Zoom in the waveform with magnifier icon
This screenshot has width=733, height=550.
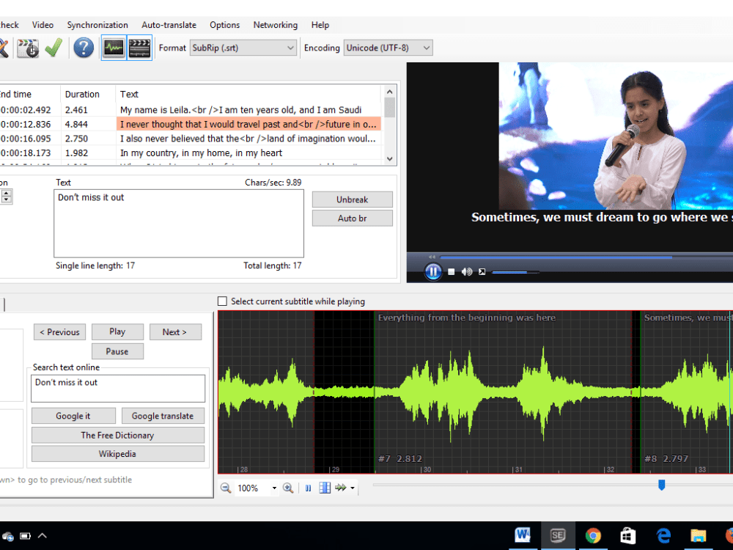(x=288, y=488)
